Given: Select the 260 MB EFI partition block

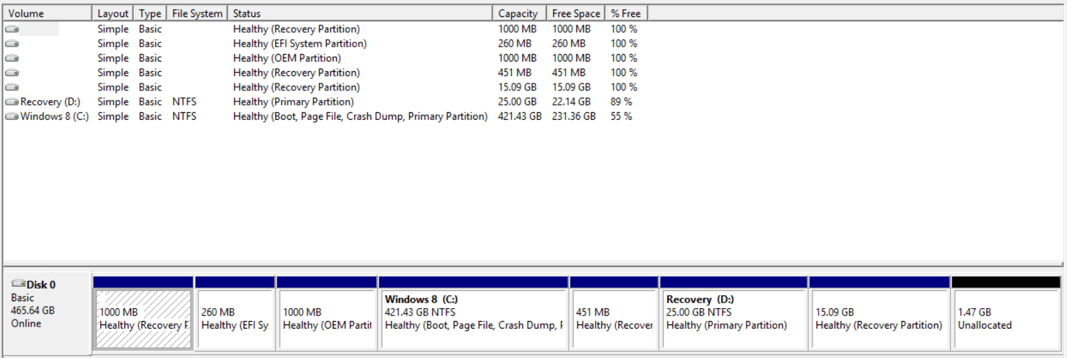Looking at the screenshot, I should (x=235, y=313).
